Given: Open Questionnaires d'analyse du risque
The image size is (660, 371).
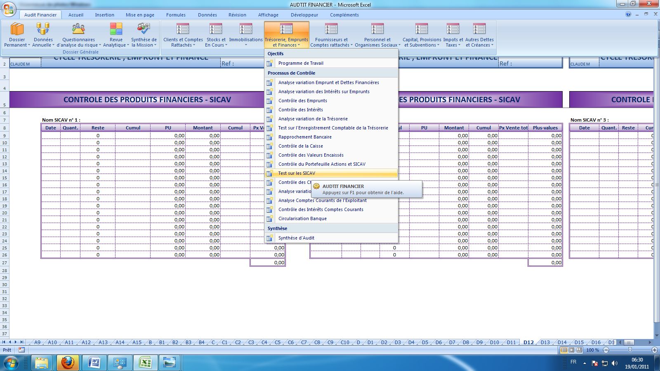Looking at the screenshot, I should 78,30.
